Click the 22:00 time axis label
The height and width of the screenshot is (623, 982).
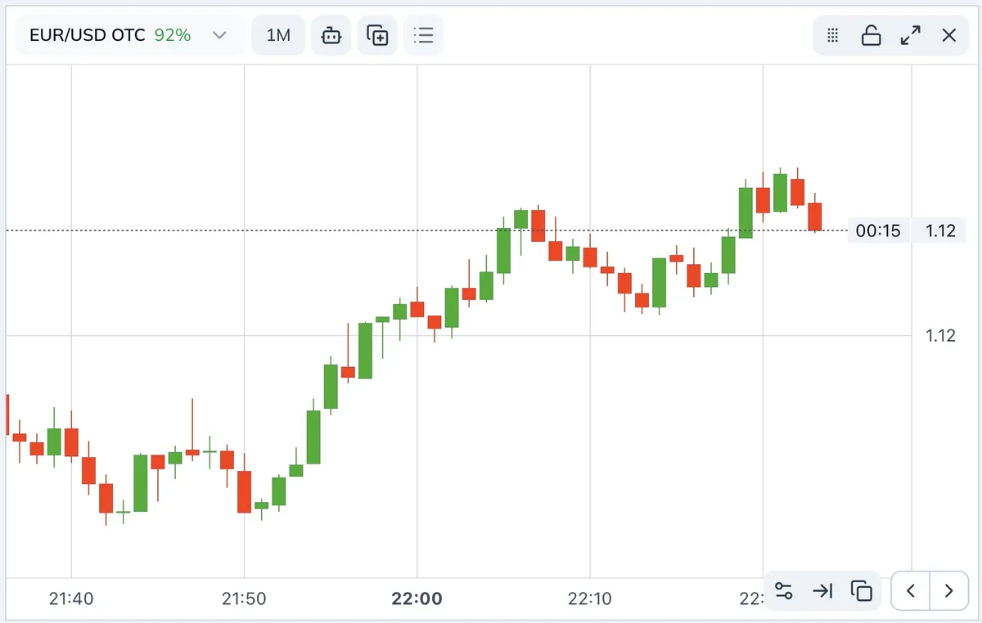pyautogui.click(x=417, y=598)
